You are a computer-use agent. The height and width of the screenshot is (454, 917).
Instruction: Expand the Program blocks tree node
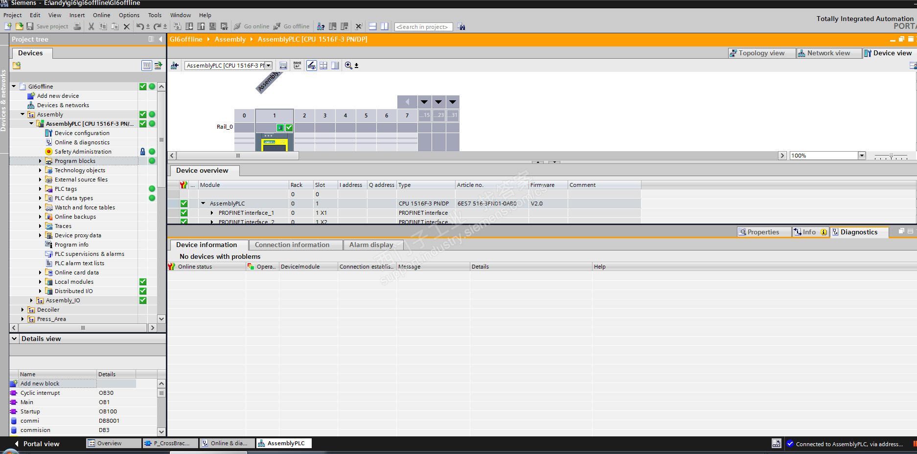[x=40, y=161]
